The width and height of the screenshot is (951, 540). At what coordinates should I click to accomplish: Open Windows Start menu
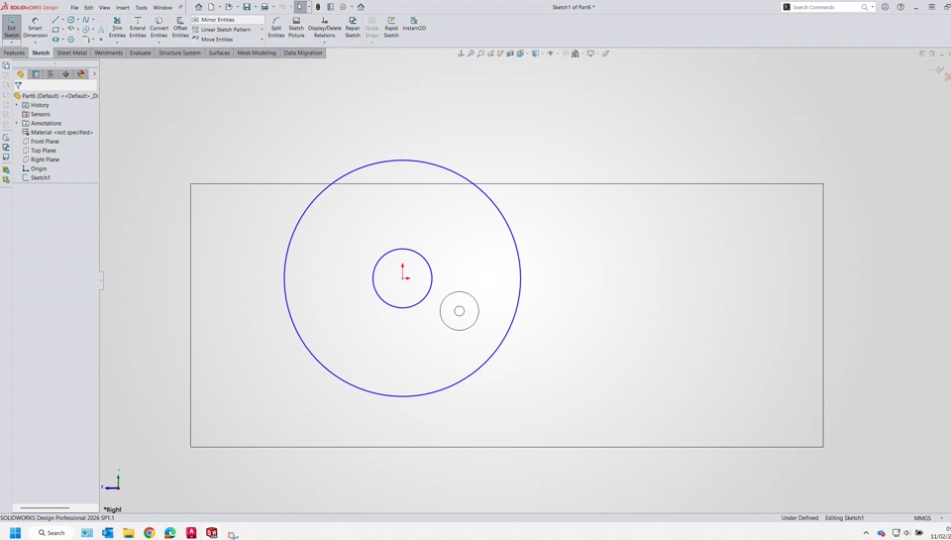coord(15,533)
